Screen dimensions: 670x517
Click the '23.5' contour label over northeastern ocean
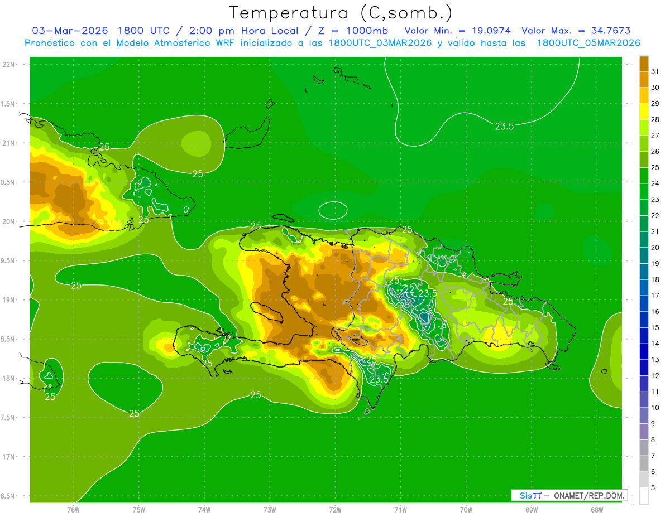(x=504, y=127)
